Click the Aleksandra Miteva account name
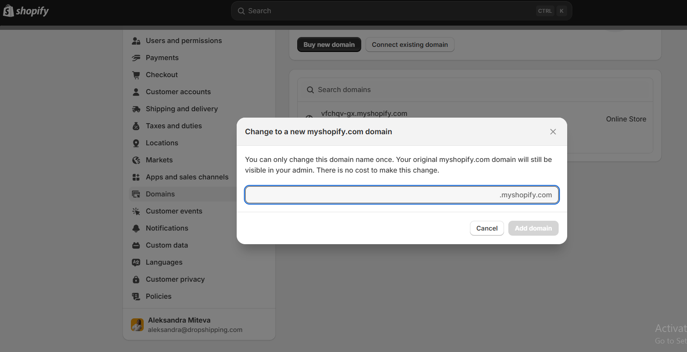The image size is (687, 352). (179, 320)
